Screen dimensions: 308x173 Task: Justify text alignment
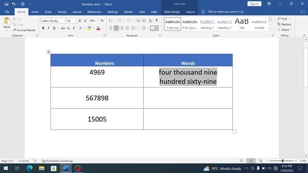click(127, 28)
